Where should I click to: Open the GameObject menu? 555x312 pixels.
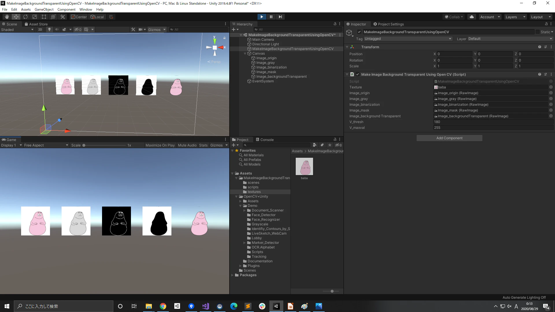click(x=44, y=9)
